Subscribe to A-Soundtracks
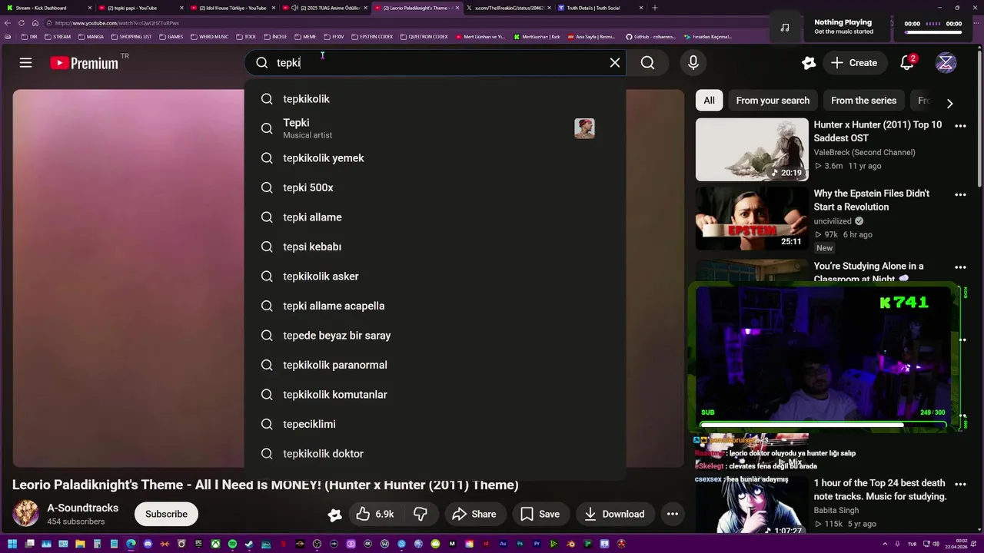 click(x=166, y=514)
